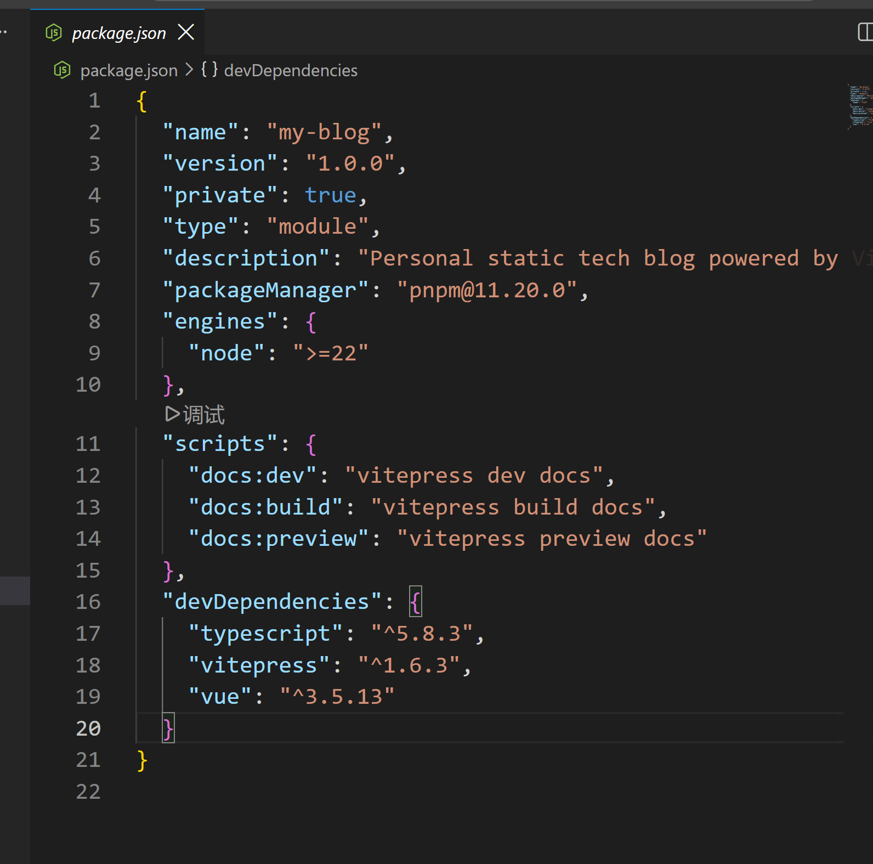Click the "module" type value
This screenshot has height=864, width=873.
click(x=318, y=227)
